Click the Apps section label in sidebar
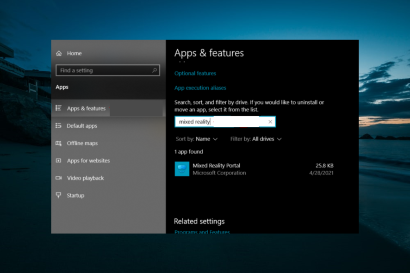Image resolution: width=410 pixels, height=273 pixels. coord(62,87)
